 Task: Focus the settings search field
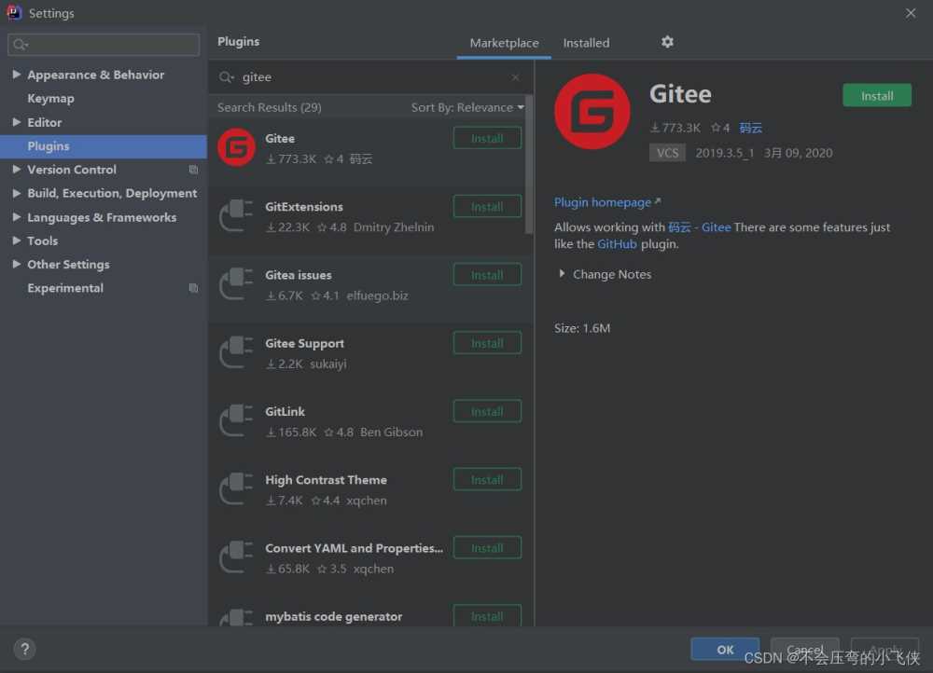click(x=104, y=45)
